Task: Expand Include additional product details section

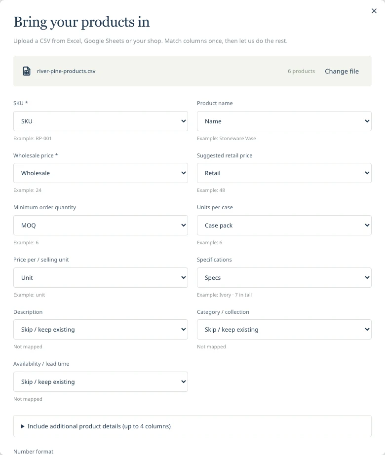Action: 192,426
